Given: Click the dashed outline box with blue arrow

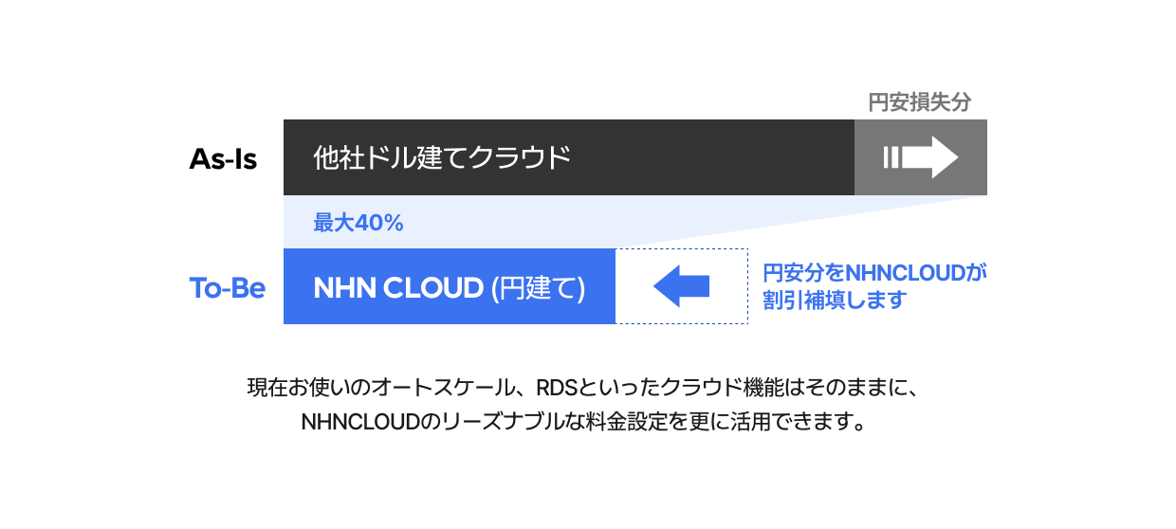Looking at the screenshot, I should click(x=682, y=286).
